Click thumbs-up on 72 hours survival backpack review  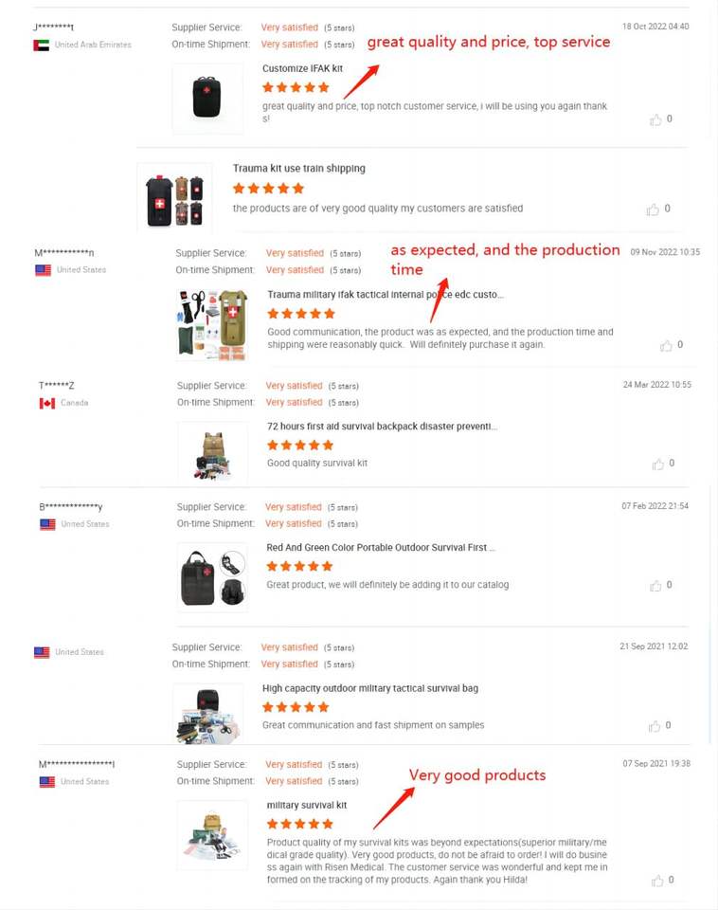657,464
